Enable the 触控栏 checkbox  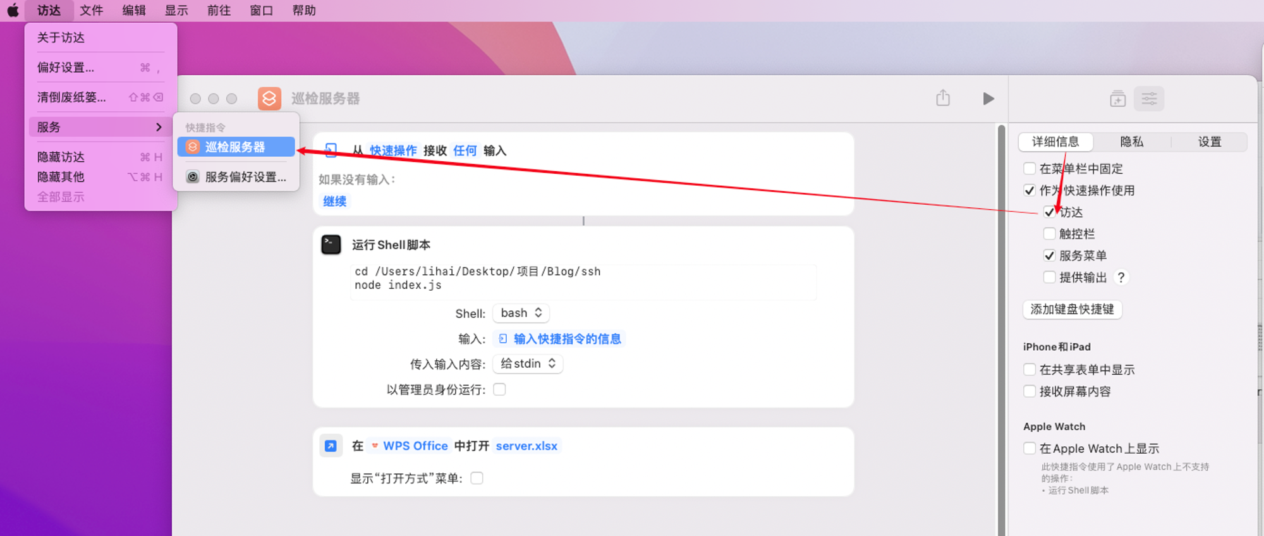click(1049, 234)
